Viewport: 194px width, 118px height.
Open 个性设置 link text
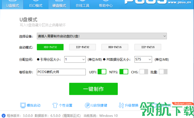point(66,106)
